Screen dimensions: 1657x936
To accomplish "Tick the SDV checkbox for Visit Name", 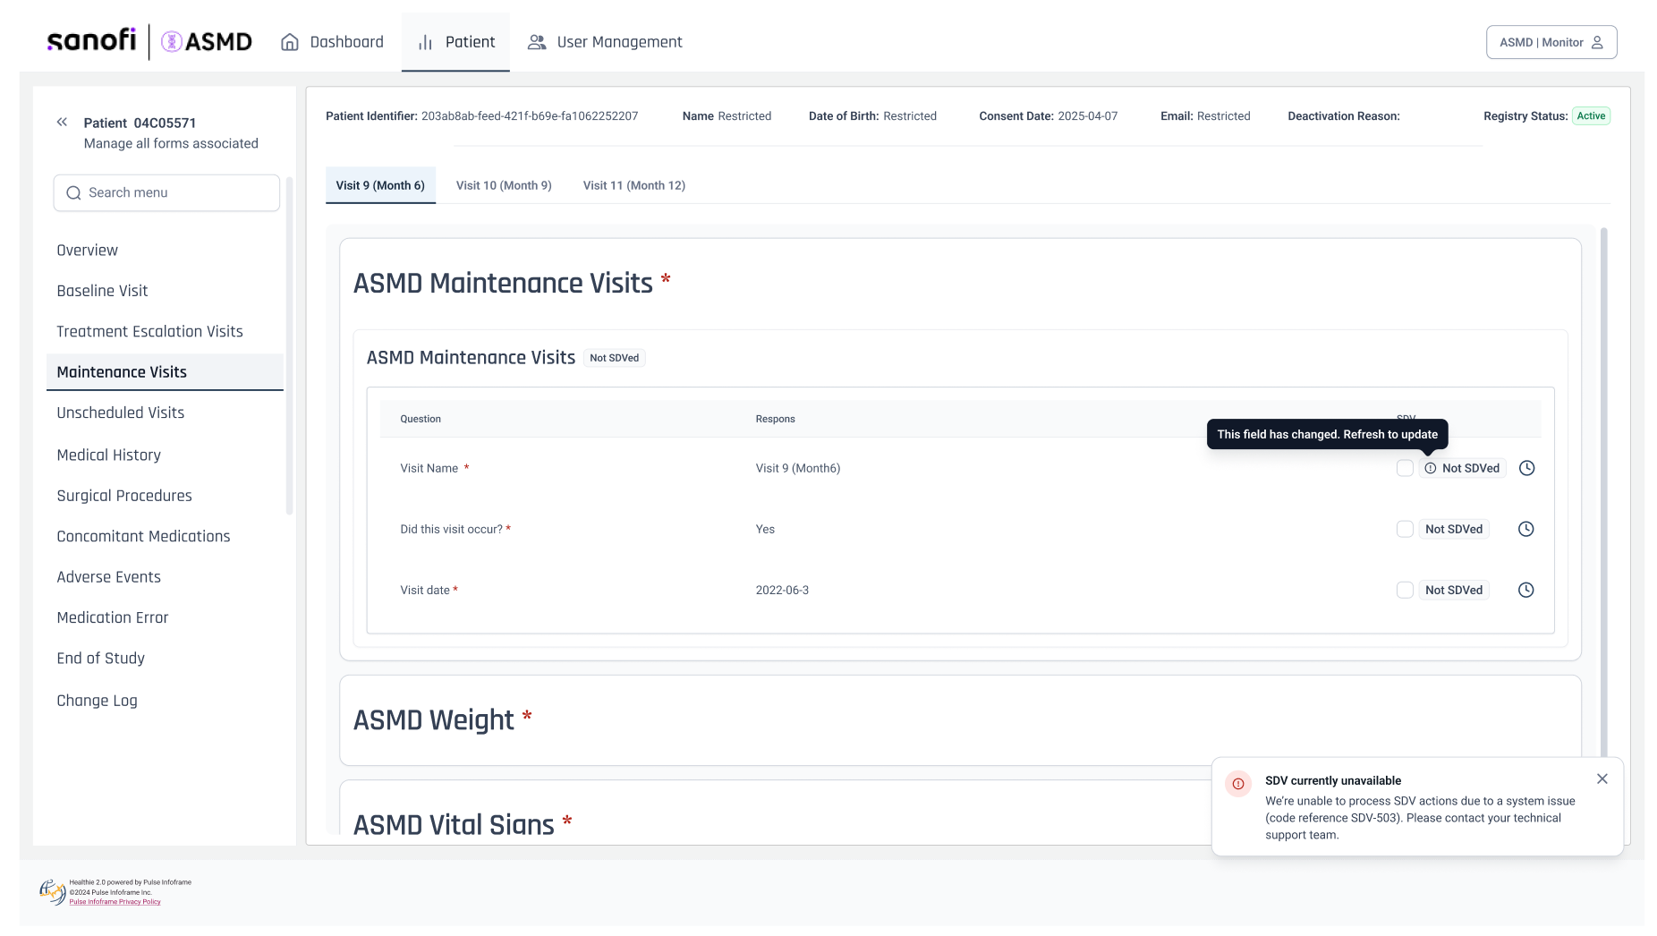I will (x=1405, y=468).
